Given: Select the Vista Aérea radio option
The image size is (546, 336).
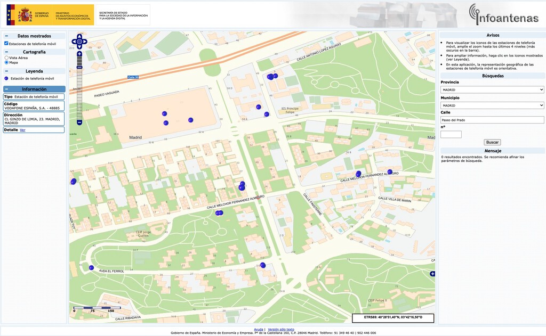Looking at the screenshot, I should tap(6, 58).
